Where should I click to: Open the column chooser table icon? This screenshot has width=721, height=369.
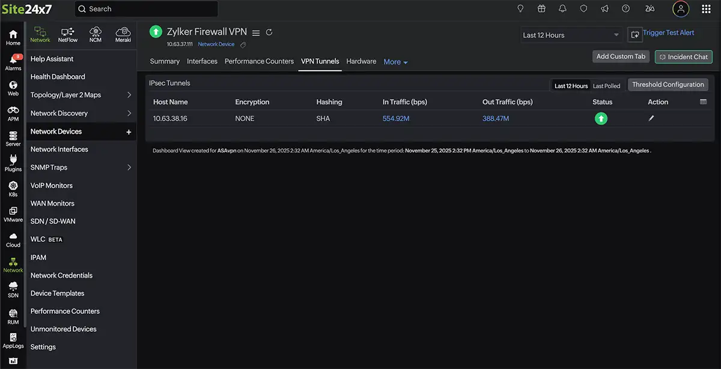click(x=704, y=102)
